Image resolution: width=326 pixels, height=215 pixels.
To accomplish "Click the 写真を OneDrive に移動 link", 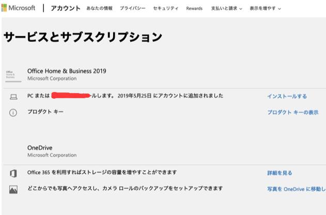I will click(x=297, y=189).
